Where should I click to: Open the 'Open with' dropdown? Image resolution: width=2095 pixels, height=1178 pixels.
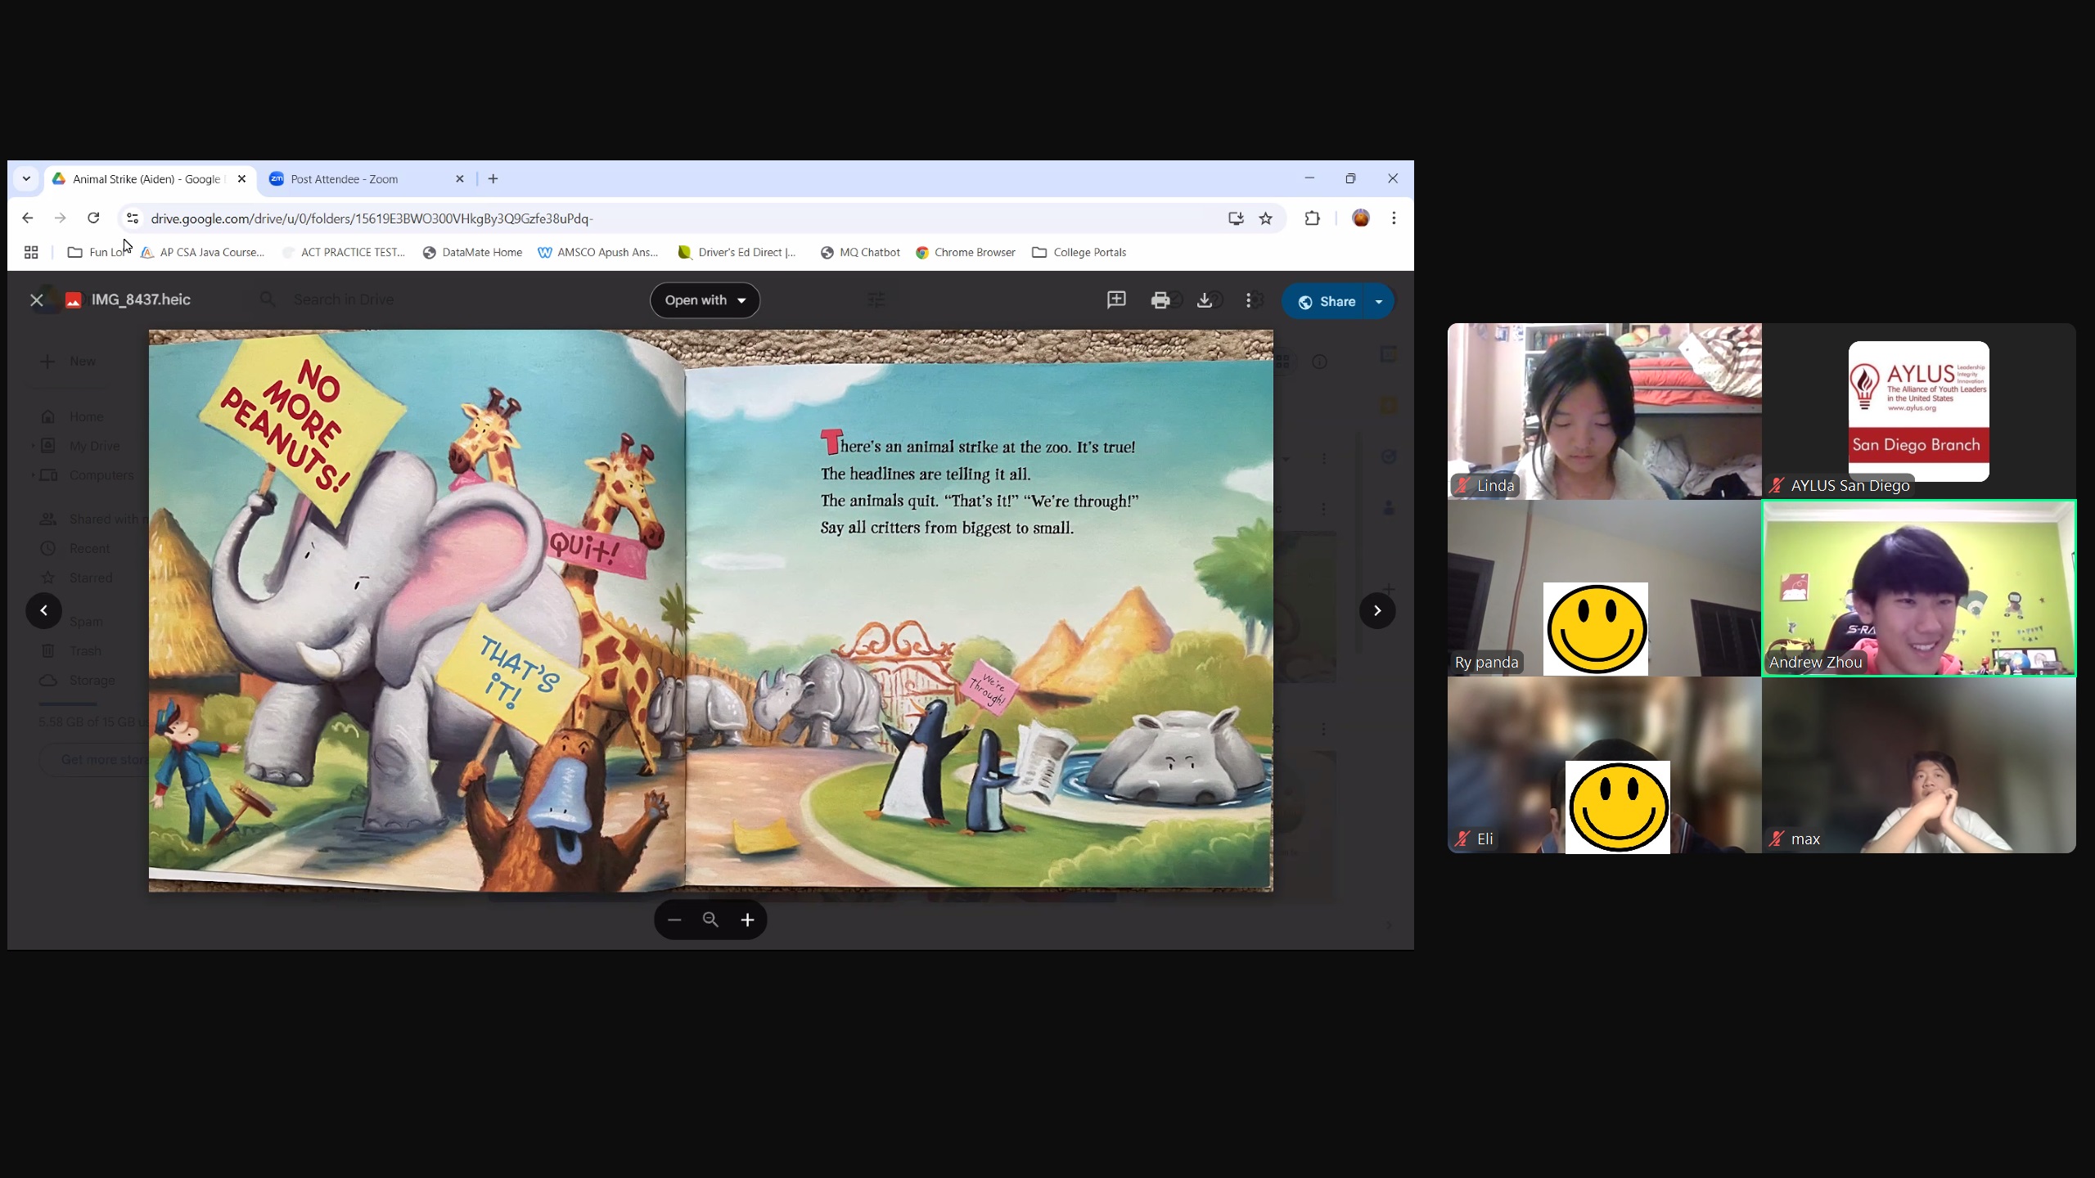[x=705, y=300]
